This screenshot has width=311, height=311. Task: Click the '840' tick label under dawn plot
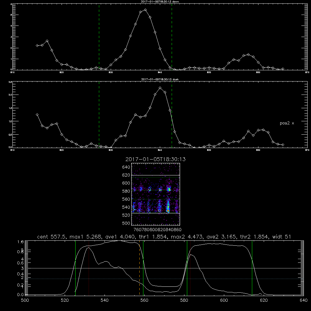[160, 72]
